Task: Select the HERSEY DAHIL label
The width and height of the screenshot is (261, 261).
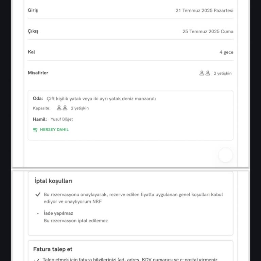Action: 54,130
